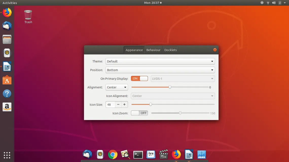Click the Activities button in top bar

pos(10,3)
